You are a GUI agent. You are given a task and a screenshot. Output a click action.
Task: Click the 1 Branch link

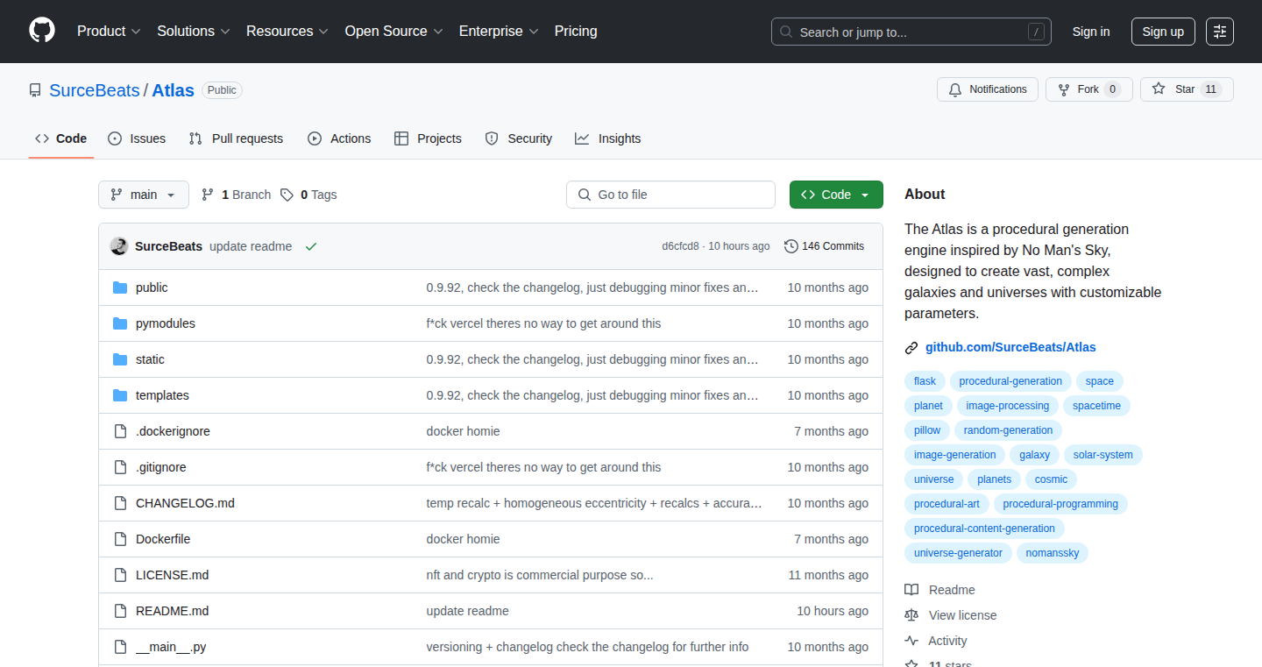(237, 195)
